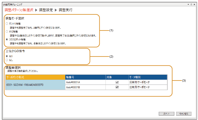Switch to the 調整実行 step

[x=65, y=10]
